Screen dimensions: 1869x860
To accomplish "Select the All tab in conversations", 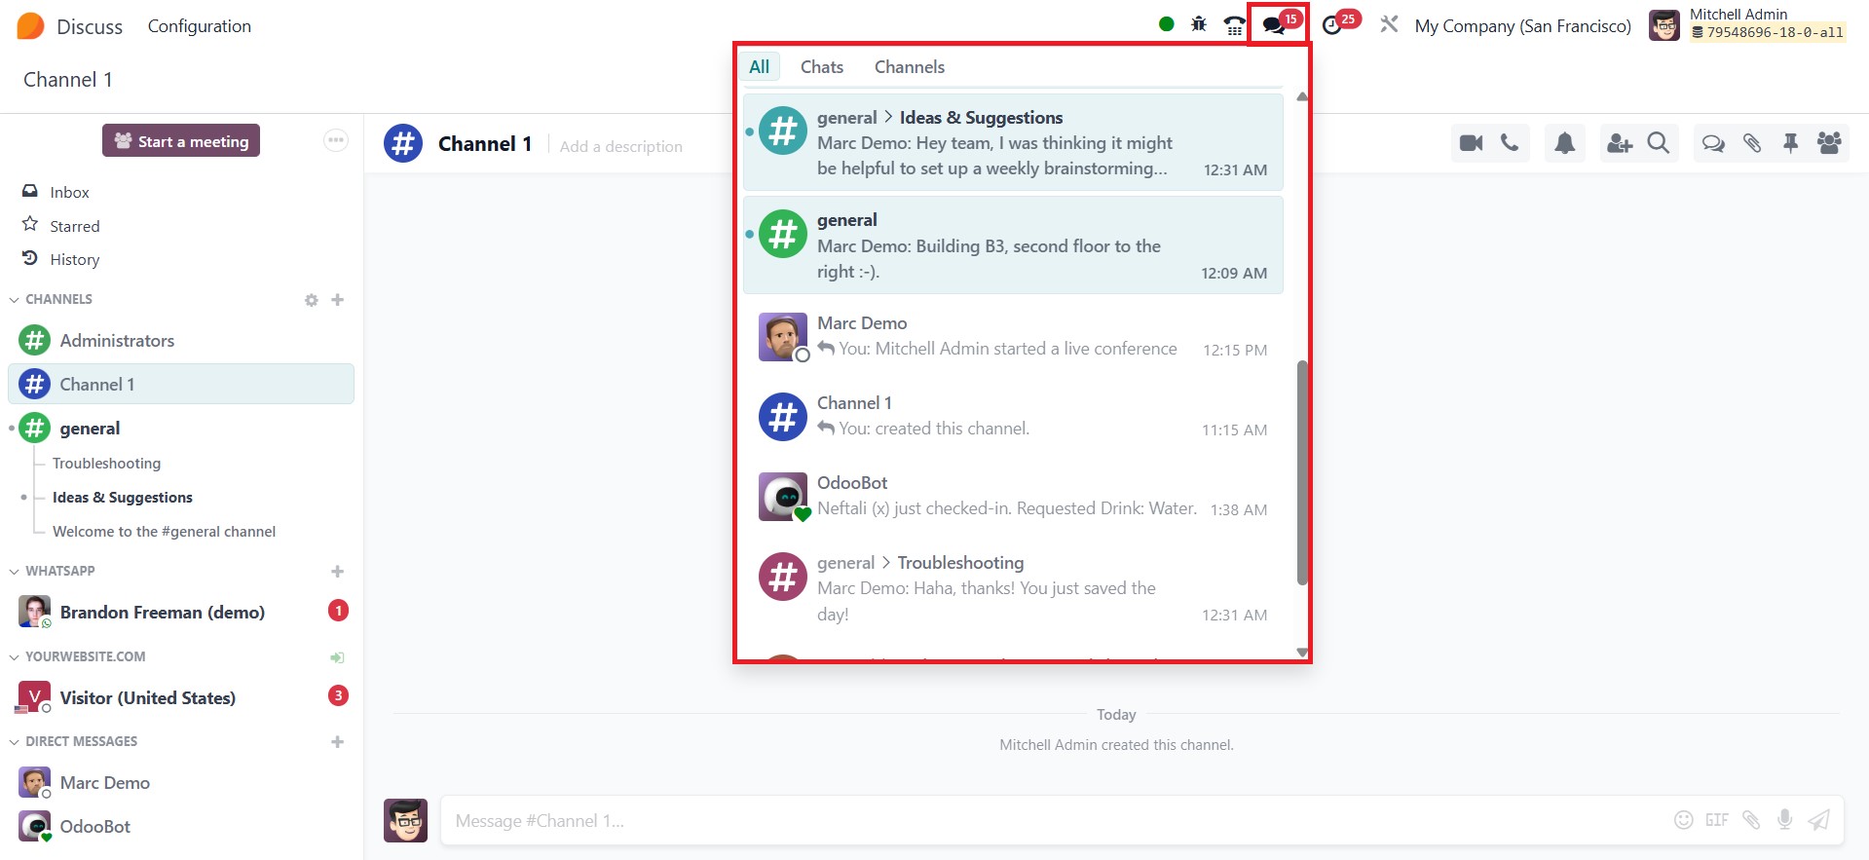I will [760, 67].
